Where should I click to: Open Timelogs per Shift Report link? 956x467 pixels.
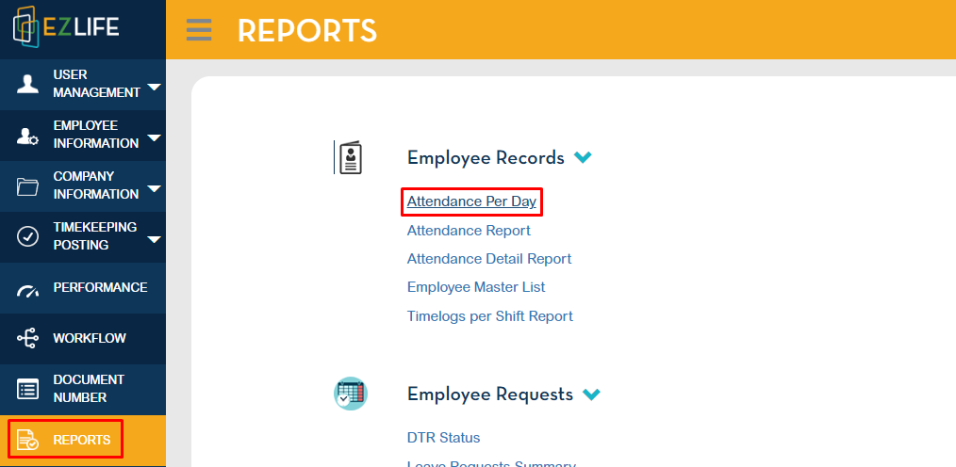point(490,316)
